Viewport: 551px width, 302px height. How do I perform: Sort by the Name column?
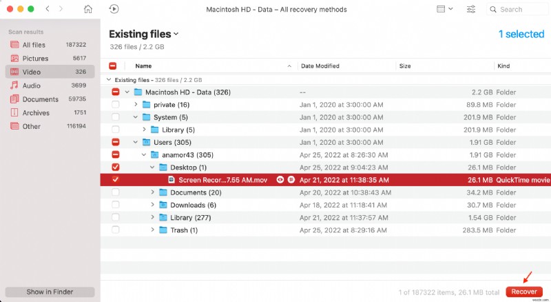pyautogui.click(x=143, y=66)
